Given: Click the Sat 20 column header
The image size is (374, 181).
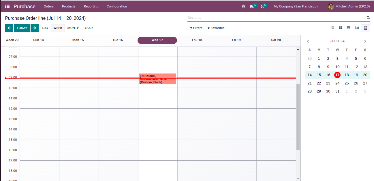Looking at the screenshot, I should coord(276,40).
